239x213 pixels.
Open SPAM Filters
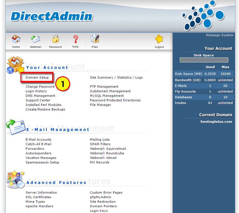(x=100, y=144)
